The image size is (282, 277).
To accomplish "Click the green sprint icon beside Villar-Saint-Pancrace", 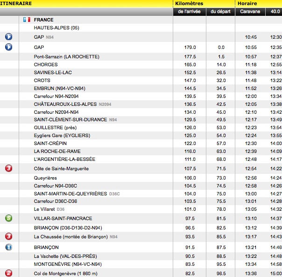I will [x=8, y=218].
